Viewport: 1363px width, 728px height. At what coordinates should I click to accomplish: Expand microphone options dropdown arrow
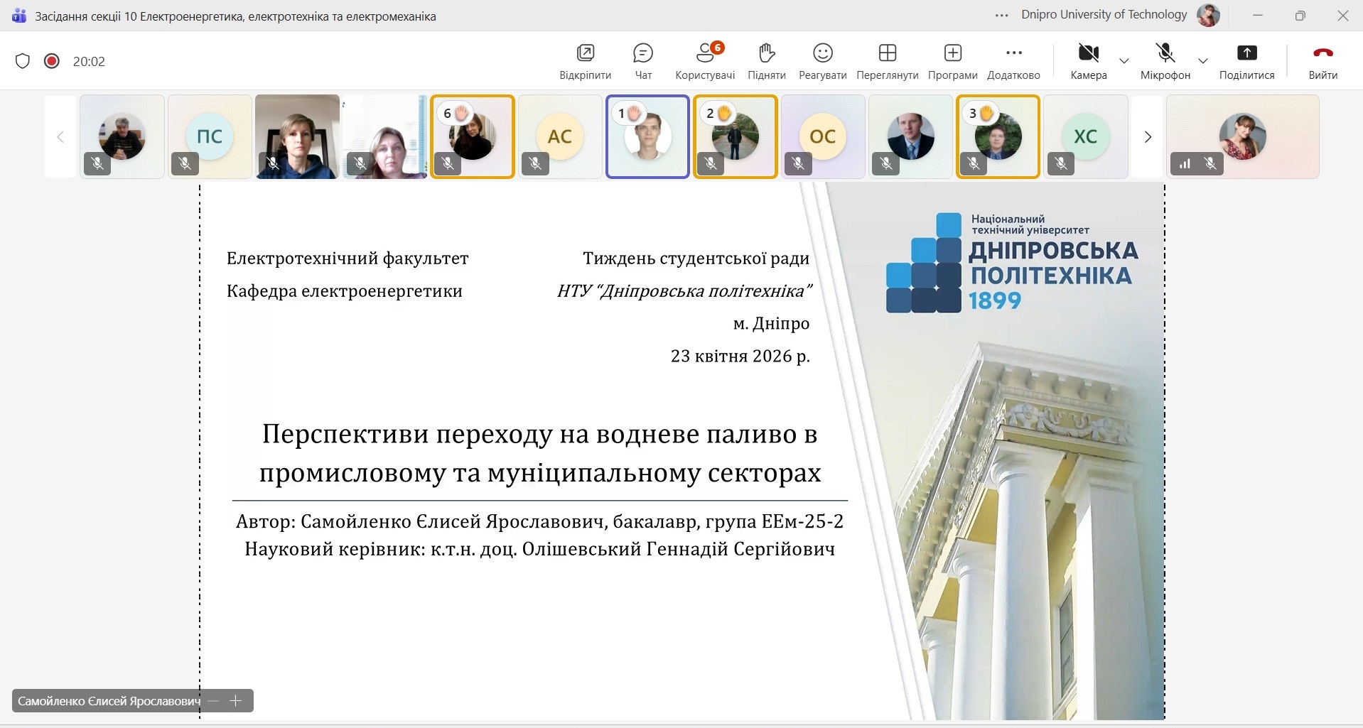click(x=1202, y=61)
